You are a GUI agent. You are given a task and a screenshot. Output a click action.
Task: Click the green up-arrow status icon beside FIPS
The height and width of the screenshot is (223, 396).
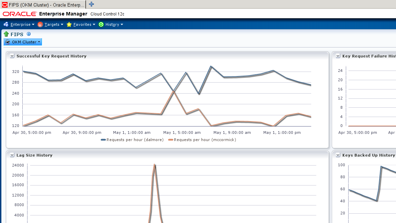click(6, 34)
